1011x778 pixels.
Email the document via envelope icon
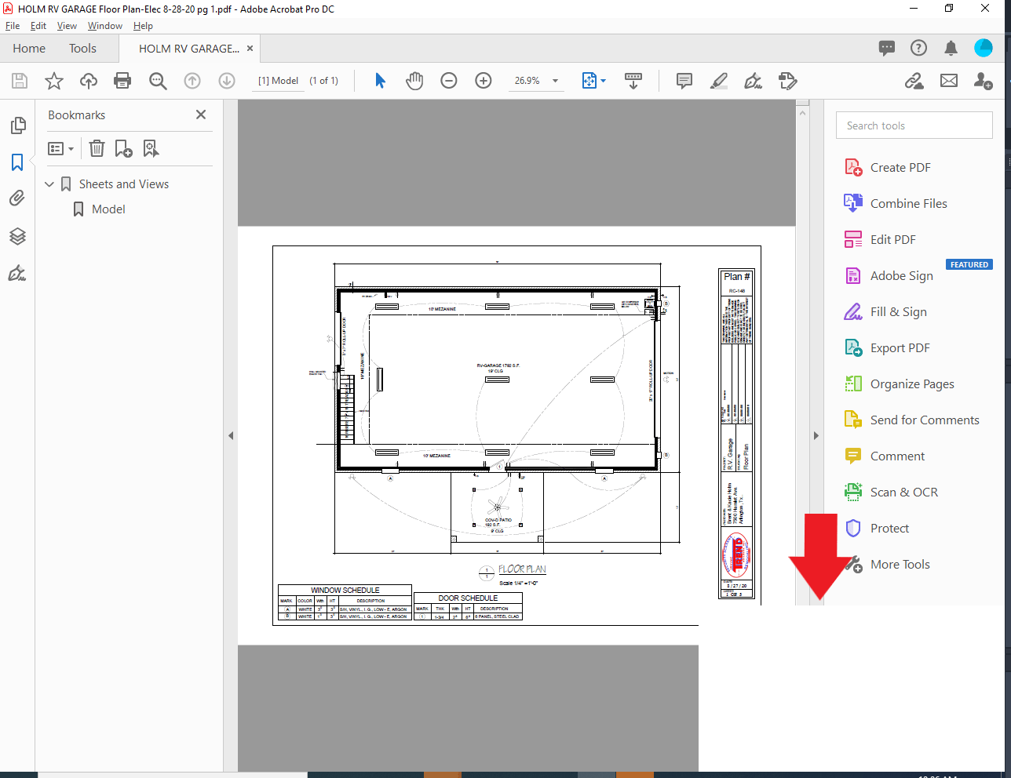click(x=949, y=81)
